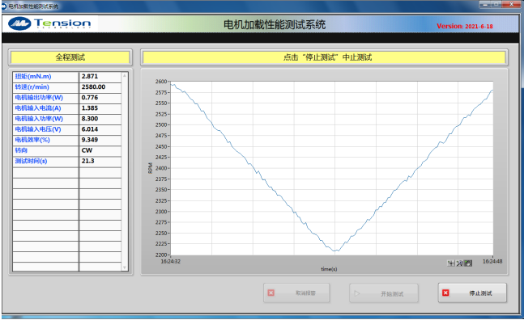Image resolution: width=524 pixels, height=320 pixels.
Task: Select the zoom magnifier tool on graph palette
Action: [460, 263]
